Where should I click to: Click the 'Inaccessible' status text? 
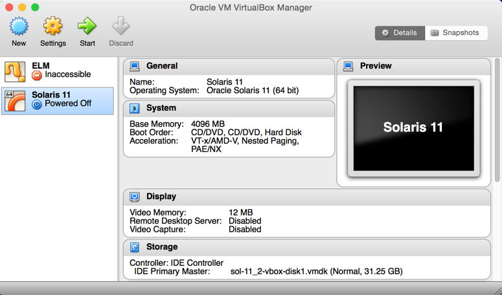pyautogui.click(x=68, y=74)
